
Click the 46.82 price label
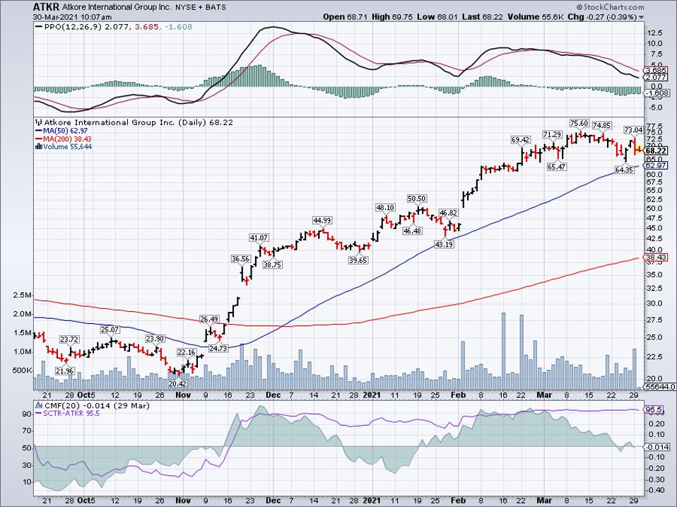(x=448, y=212)
